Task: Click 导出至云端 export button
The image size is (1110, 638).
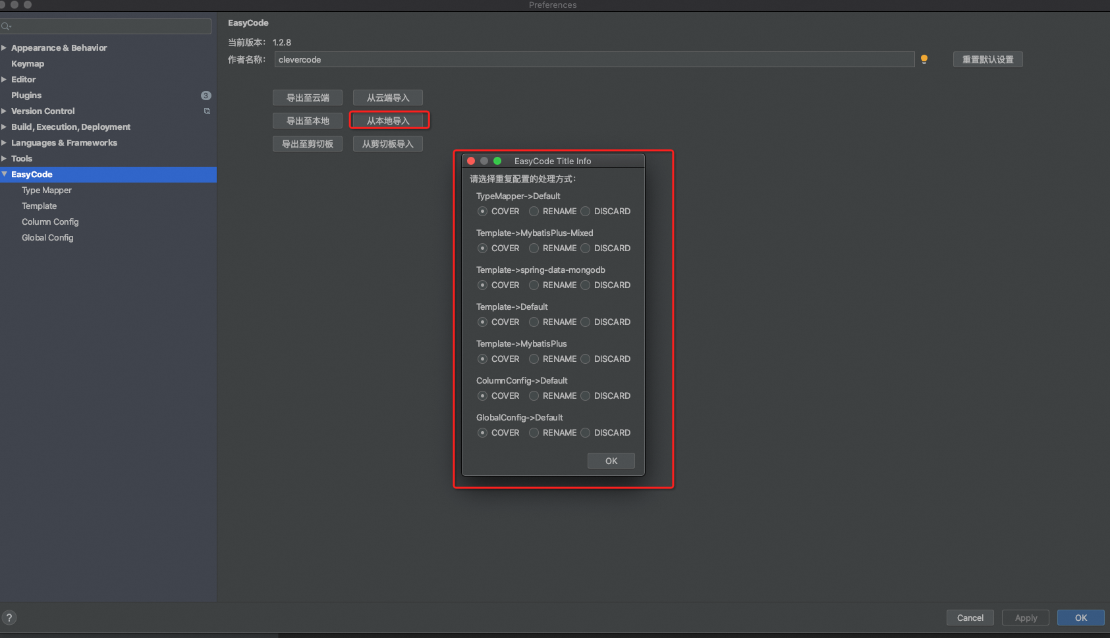Action: 308,98
